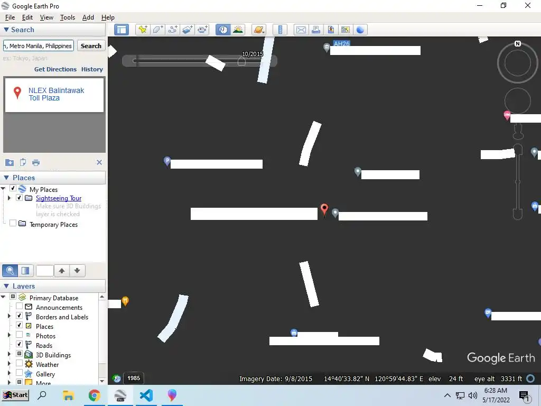This screenshot has width=541, height=406.
Task: Open the Tools menu
Action: (67, 17)
